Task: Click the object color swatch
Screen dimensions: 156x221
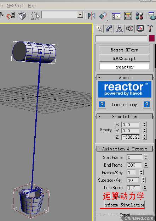Action: (152, 38)
